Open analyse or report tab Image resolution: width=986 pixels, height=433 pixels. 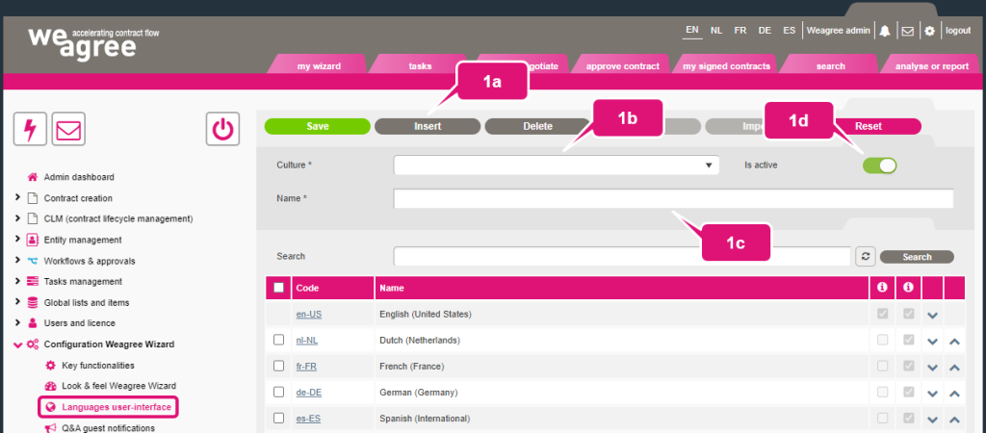coord(932,65)
